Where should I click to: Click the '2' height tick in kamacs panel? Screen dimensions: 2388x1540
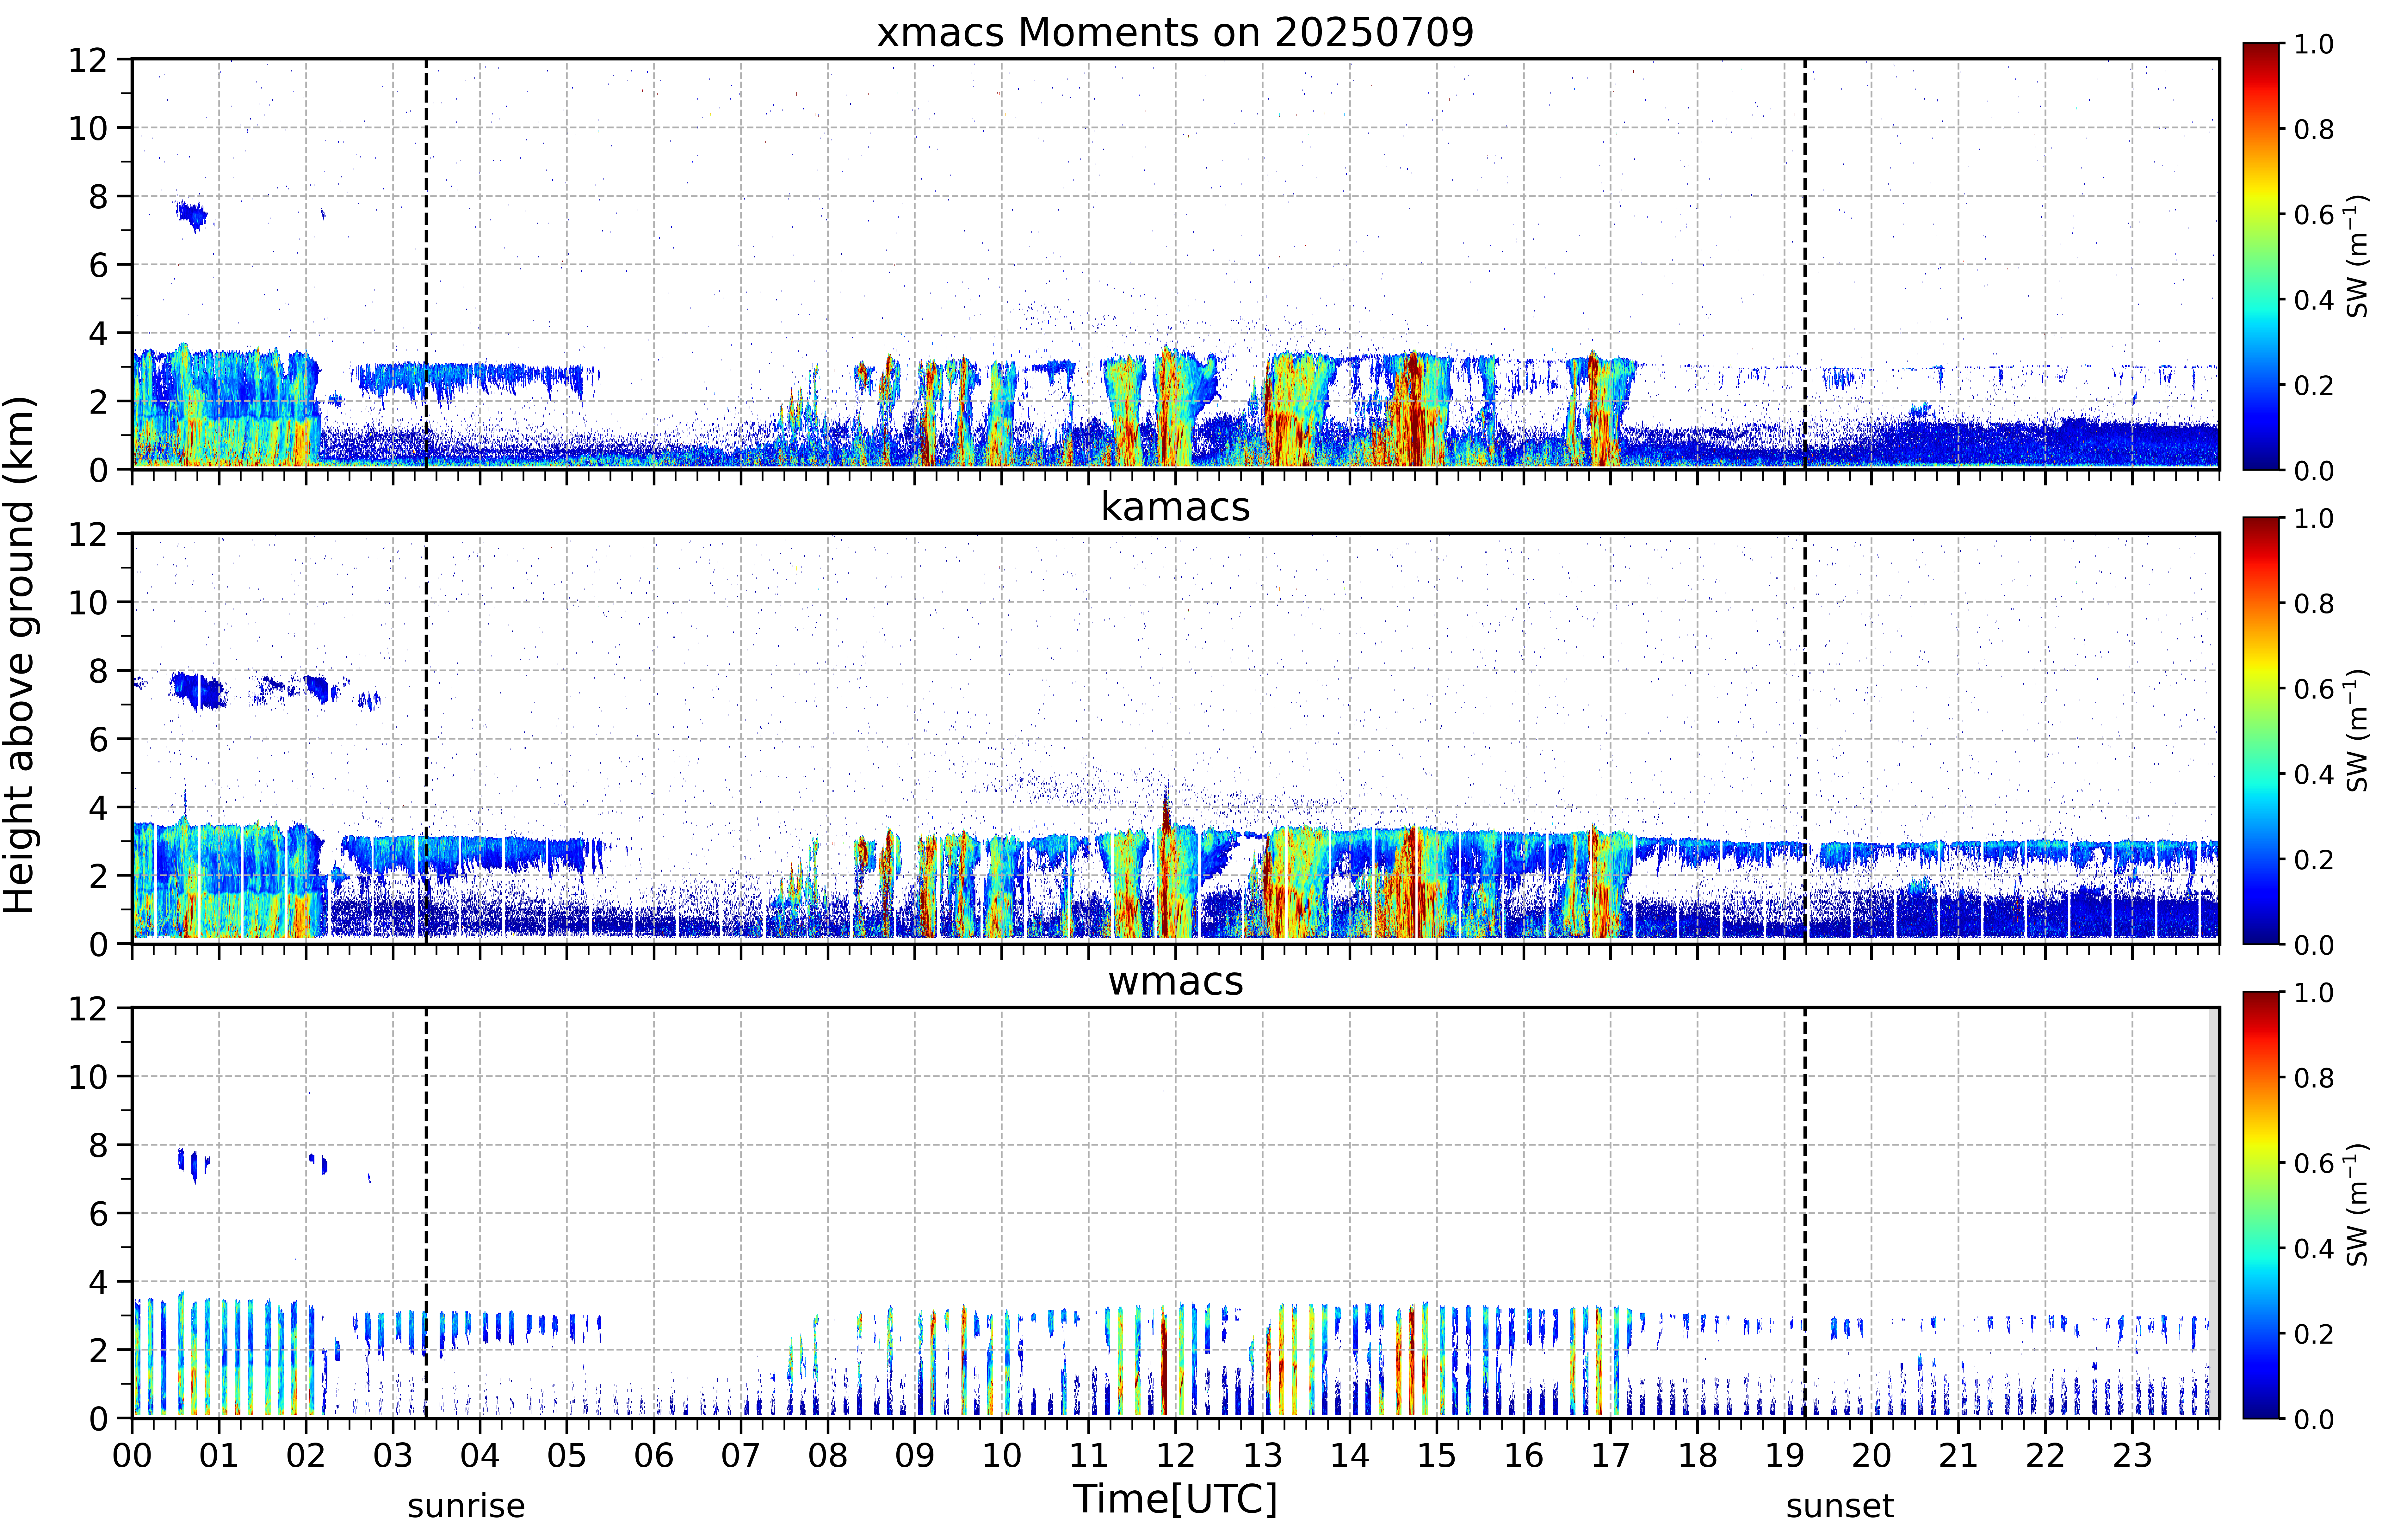[98, 876]
